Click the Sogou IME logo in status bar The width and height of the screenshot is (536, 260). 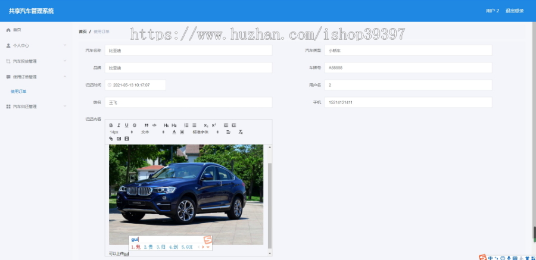point(482,257)
